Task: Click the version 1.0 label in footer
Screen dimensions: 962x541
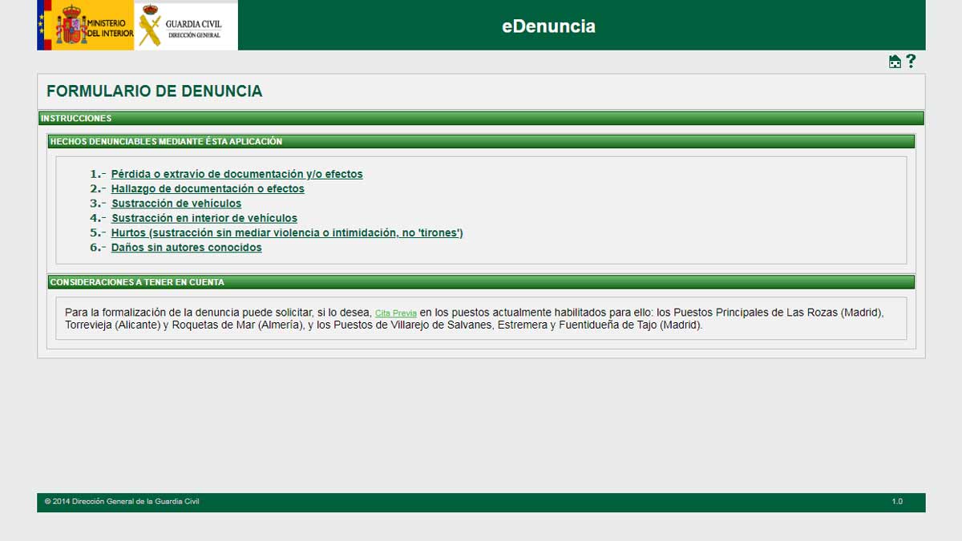Action: point(896,502)
